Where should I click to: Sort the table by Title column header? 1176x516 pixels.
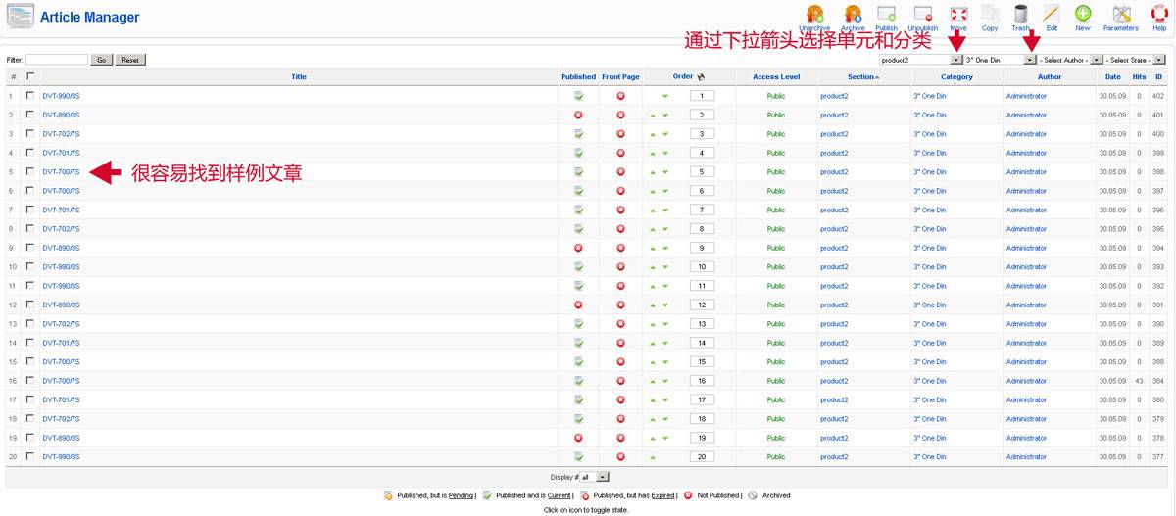(299, 77)
